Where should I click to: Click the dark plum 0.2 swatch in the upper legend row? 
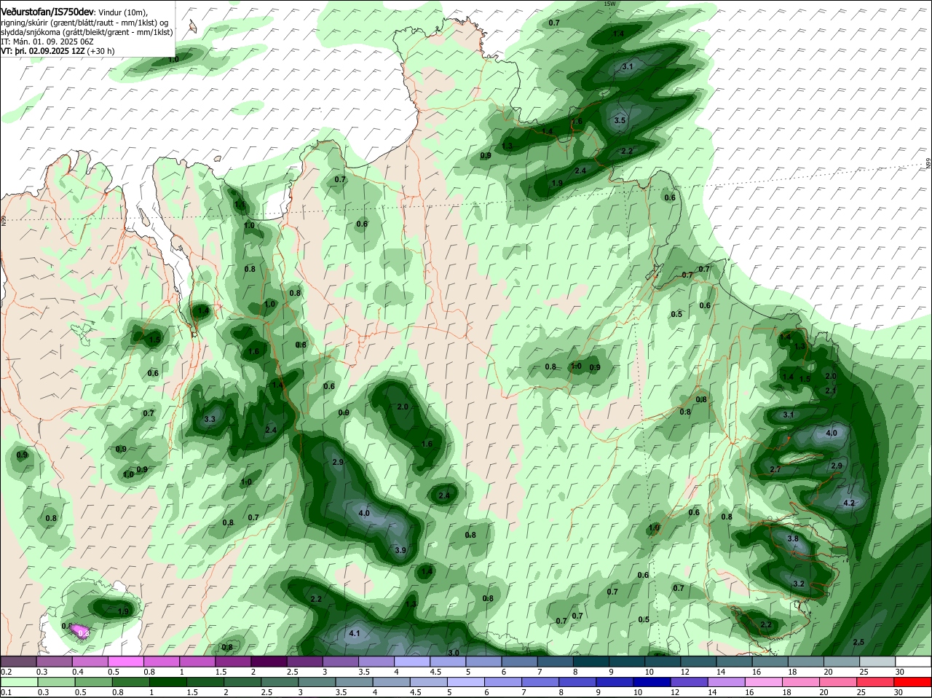tap(18, 662)
